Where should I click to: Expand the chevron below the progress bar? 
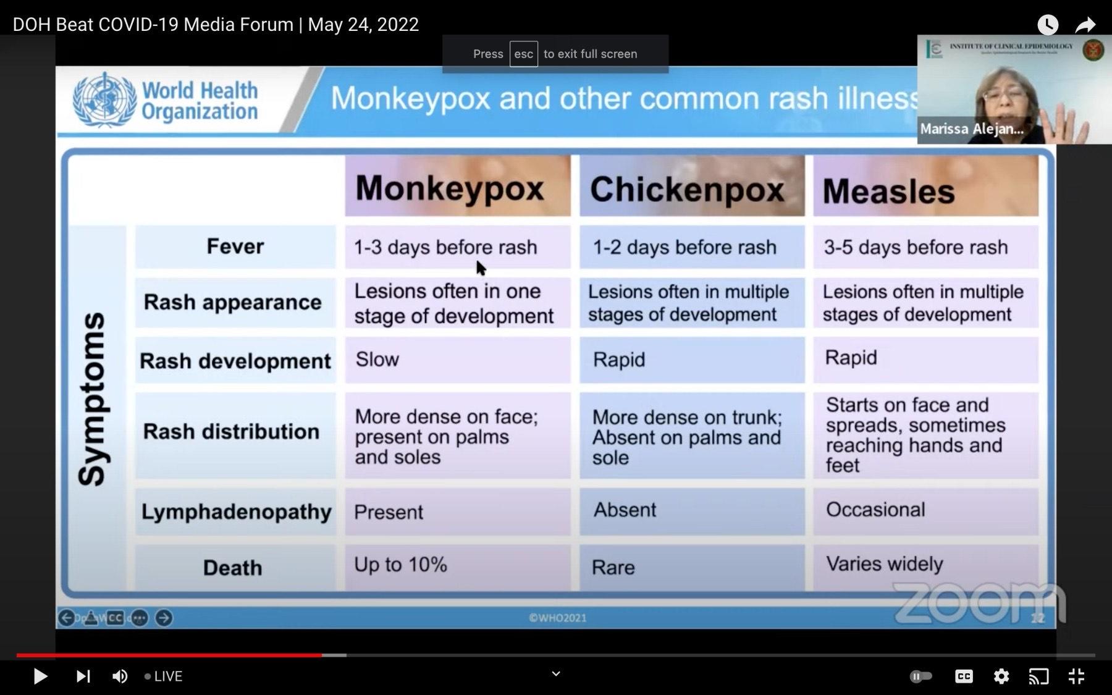[x=556, y=673]
